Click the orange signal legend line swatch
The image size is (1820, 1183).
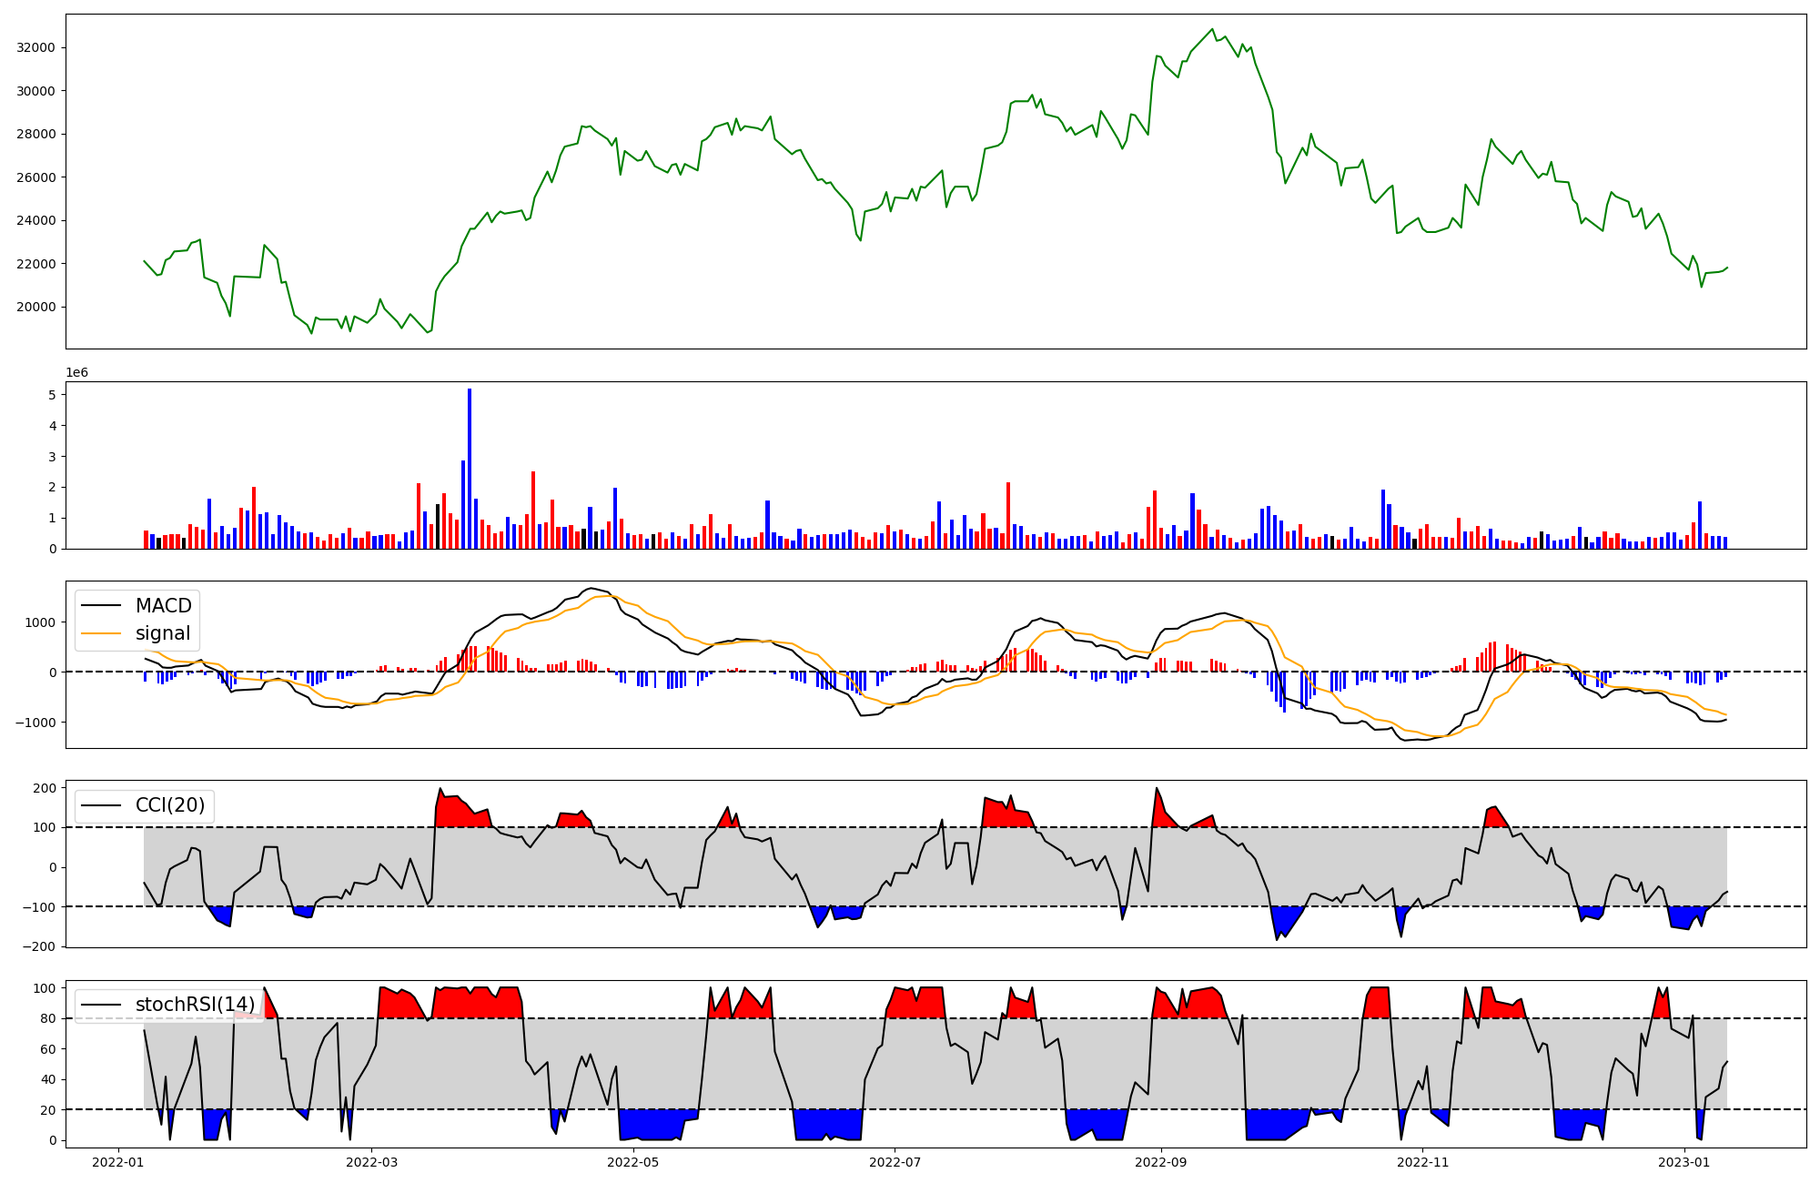(101, 633)
